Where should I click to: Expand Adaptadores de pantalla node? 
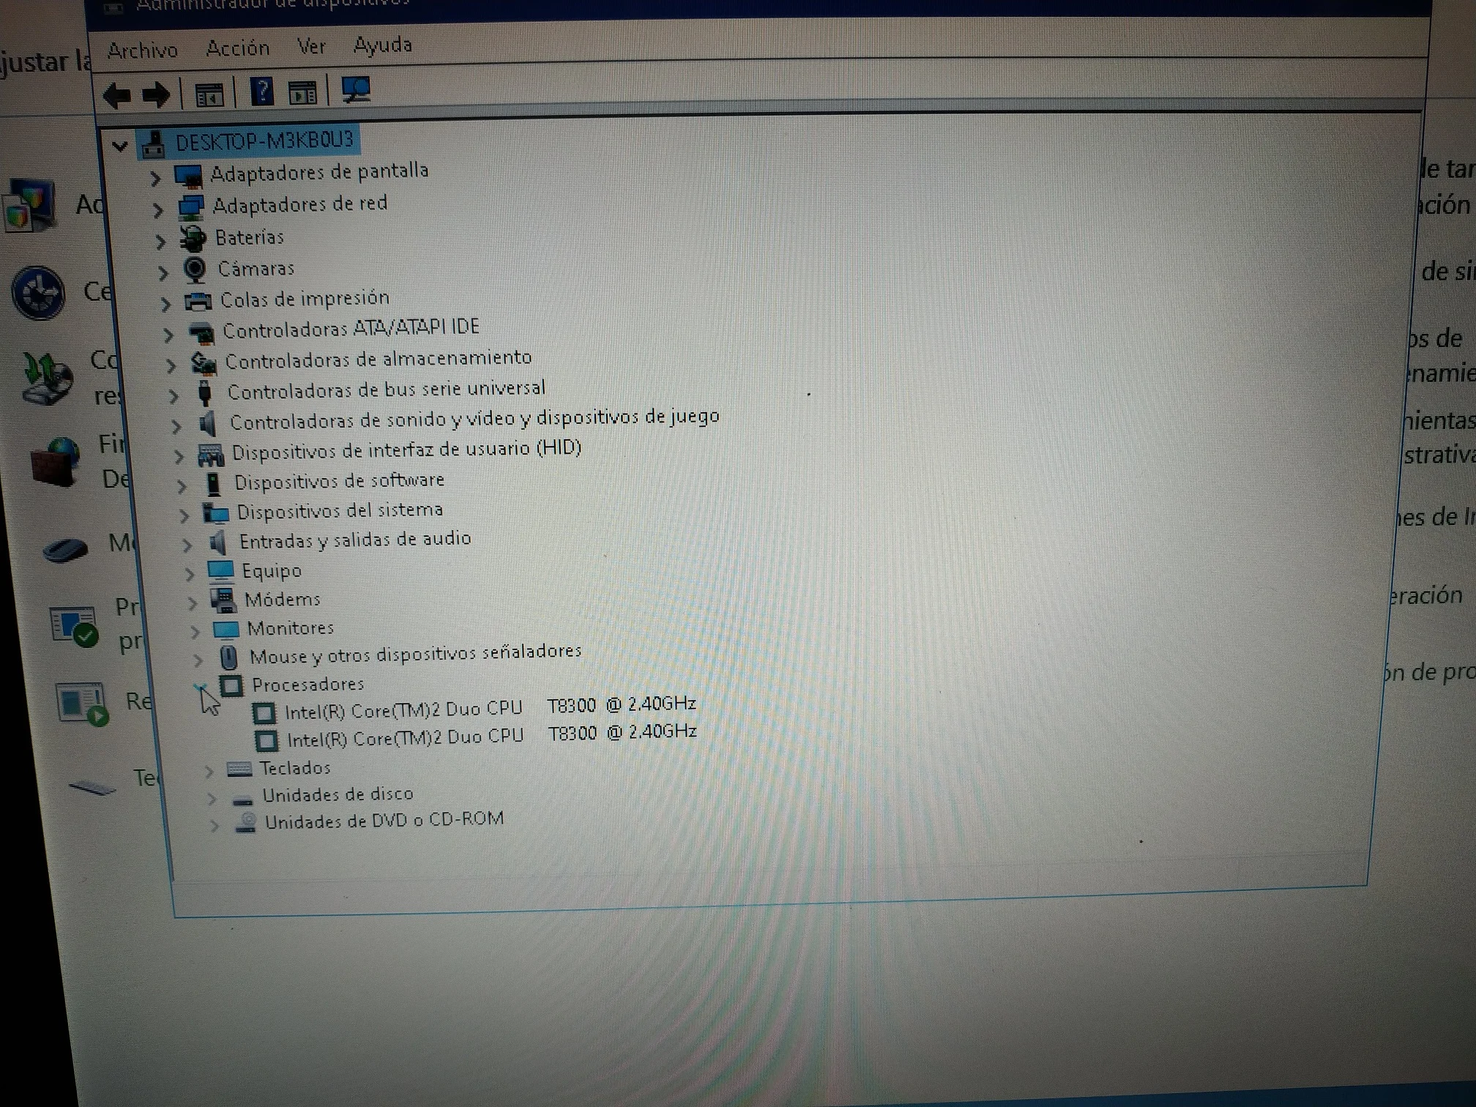point(155,178)
